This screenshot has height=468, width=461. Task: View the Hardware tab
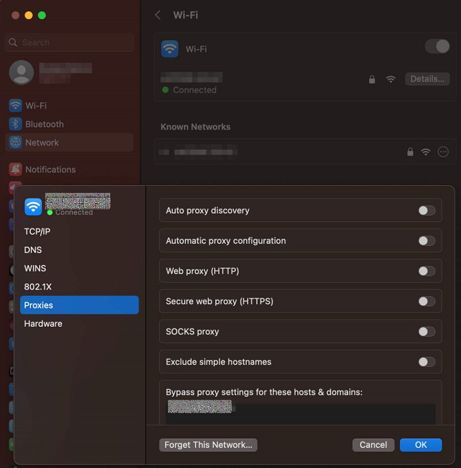[43, 324]
